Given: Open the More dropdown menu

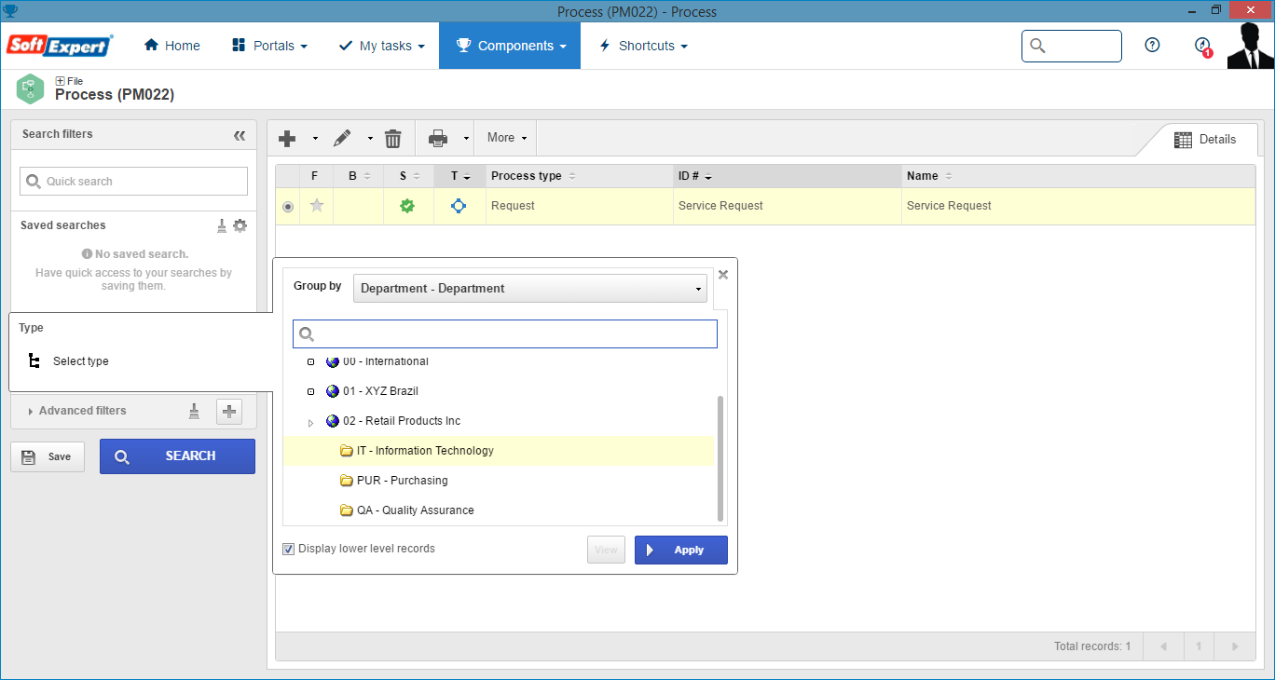Looking at the screenshot, I should [x=507, y=138].
